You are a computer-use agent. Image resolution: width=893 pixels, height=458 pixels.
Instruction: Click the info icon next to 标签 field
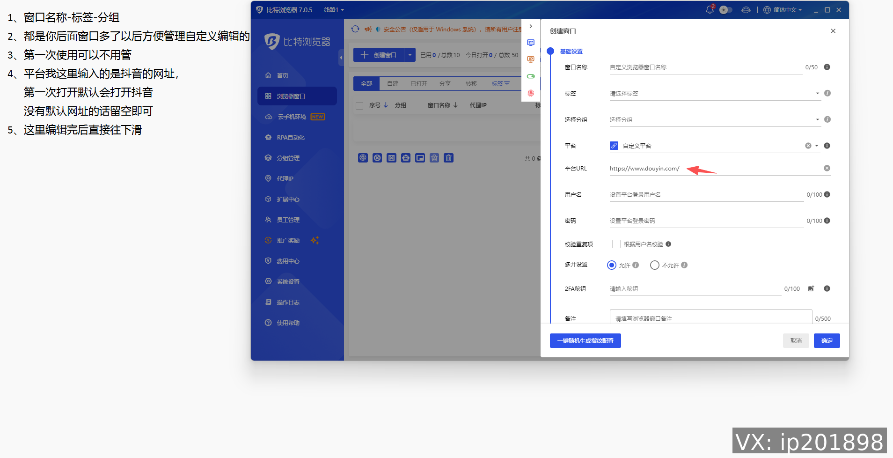[x=827, y=93]
